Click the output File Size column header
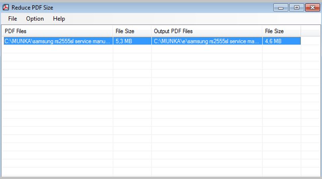 click(x=281, y=31)
